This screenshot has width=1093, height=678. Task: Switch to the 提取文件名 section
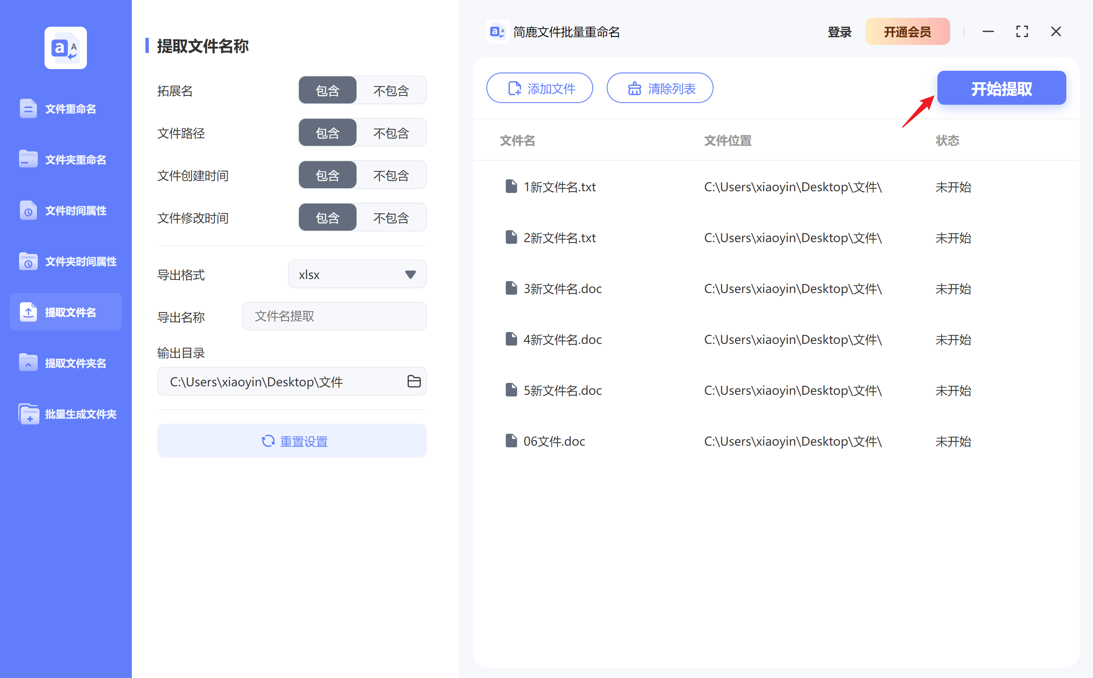65,312
